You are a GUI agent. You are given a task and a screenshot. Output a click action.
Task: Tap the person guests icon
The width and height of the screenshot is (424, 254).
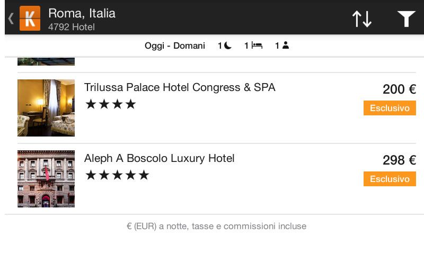click(286, 46)
